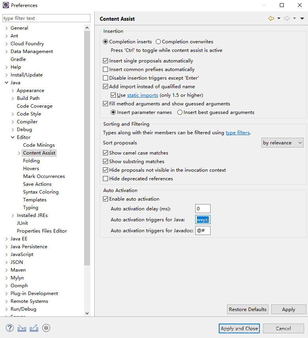The width and height of the screenshot is (308, 338).
Task: Select the Completion inserts radio button
Action: 106,42
